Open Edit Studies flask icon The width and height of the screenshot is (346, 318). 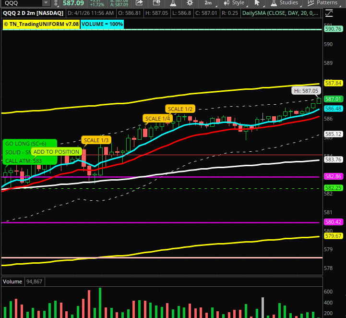pyautogui.click(x=173, y=3)
